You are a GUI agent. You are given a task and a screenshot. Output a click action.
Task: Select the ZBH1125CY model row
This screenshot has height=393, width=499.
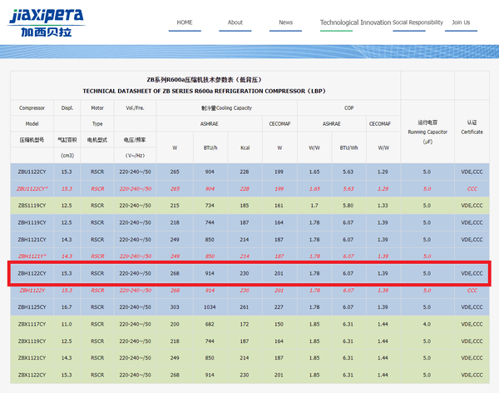(32, 306)
